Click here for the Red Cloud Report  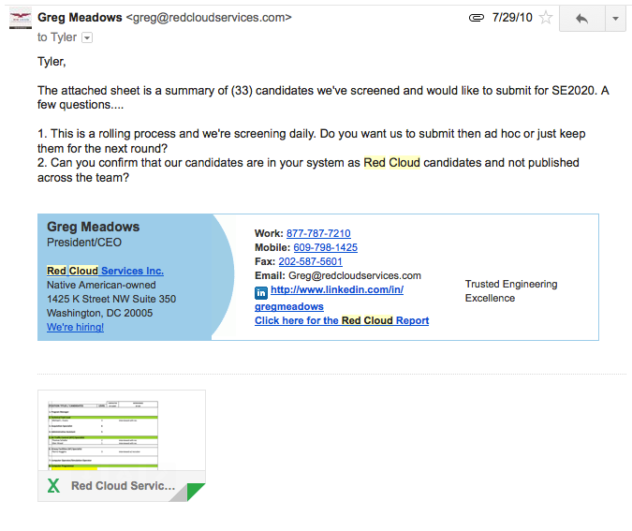pyautogui.click(x=342, y=320)
